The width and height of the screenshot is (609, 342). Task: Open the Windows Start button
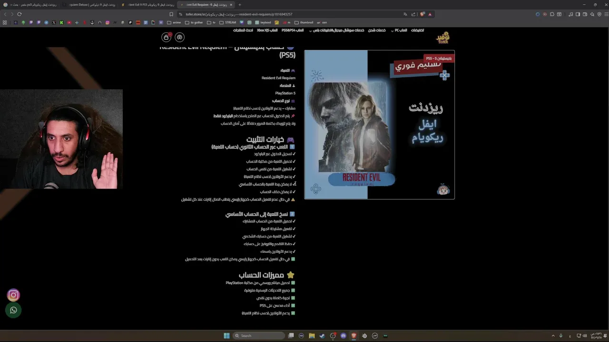tap(226, 336)
